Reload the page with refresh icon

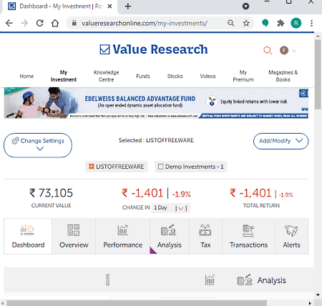tap(40, 23)
